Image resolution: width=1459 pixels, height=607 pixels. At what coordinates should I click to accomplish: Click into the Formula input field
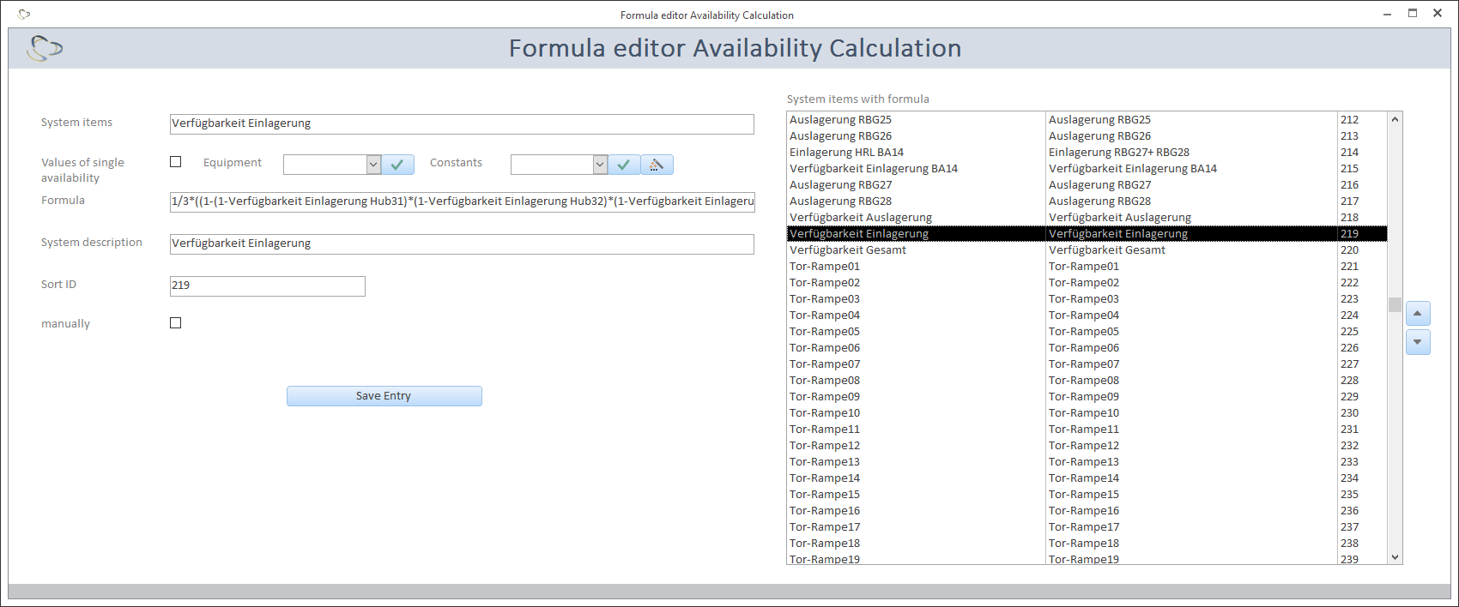point(462,201)
